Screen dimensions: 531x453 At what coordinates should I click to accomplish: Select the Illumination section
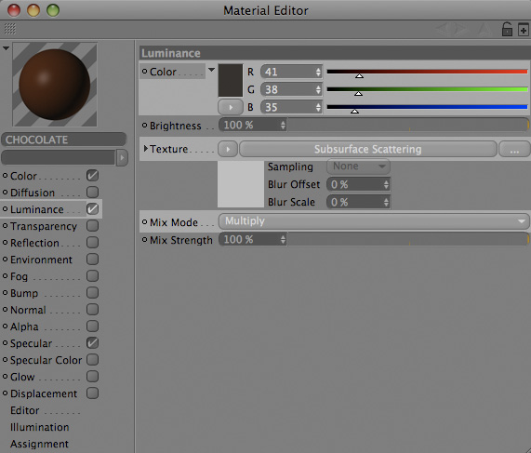coord(40,427)
